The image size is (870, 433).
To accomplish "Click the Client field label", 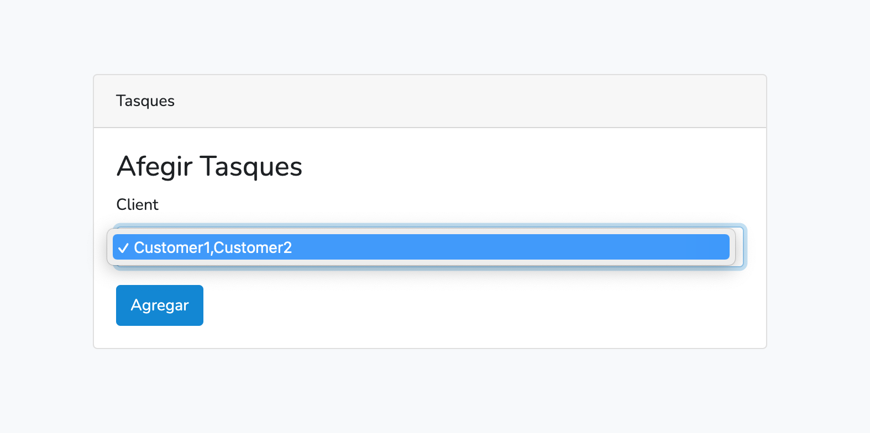I will click(137, 204).
